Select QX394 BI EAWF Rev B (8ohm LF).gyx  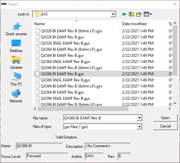[71, 86]
